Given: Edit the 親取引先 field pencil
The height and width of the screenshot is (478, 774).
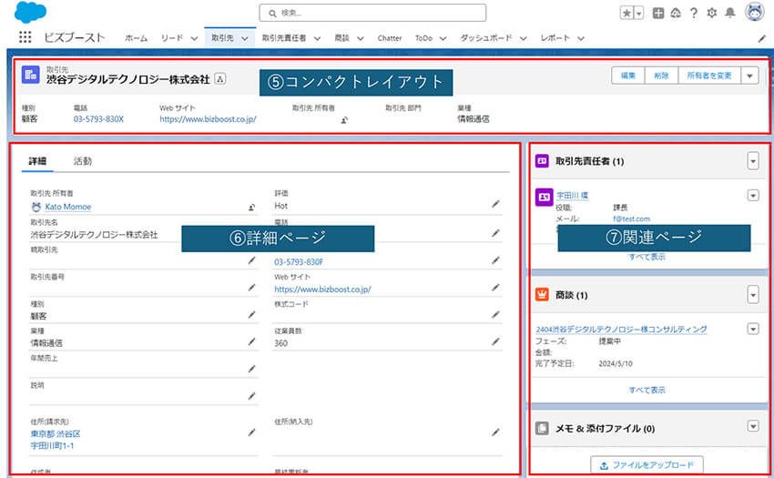Looking at the screenshot, I should click(x=251, y=260).
